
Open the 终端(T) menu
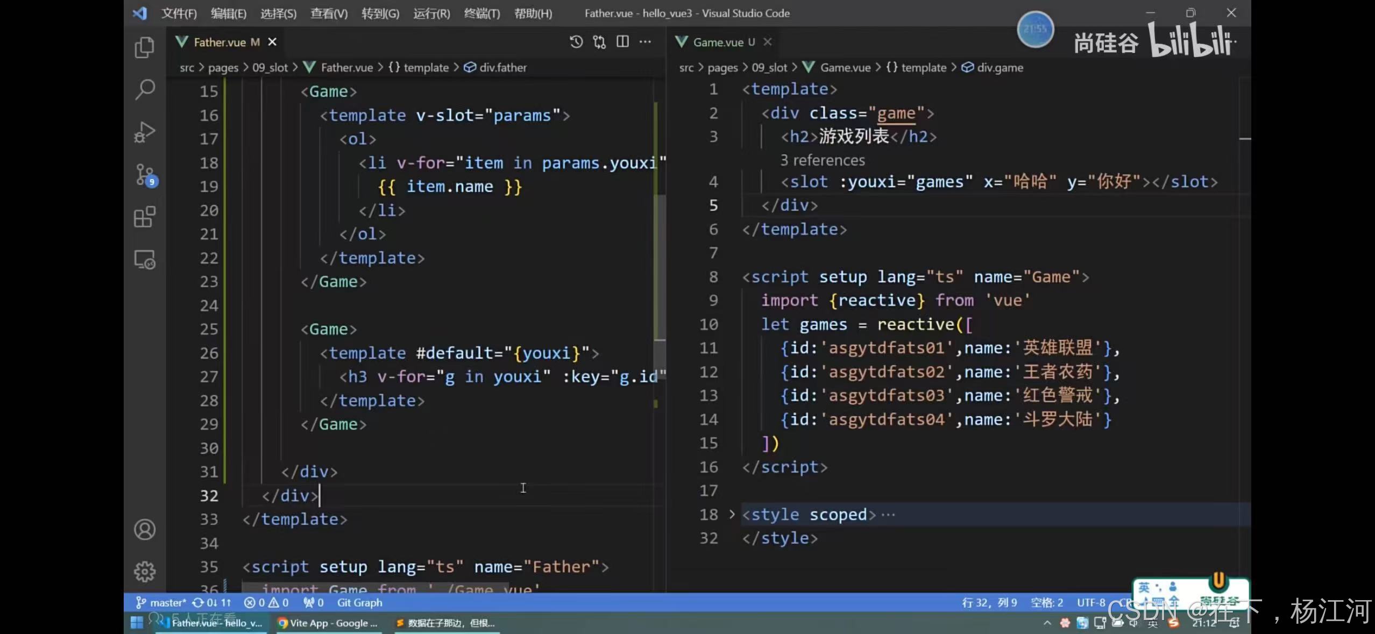pos(481,13)
